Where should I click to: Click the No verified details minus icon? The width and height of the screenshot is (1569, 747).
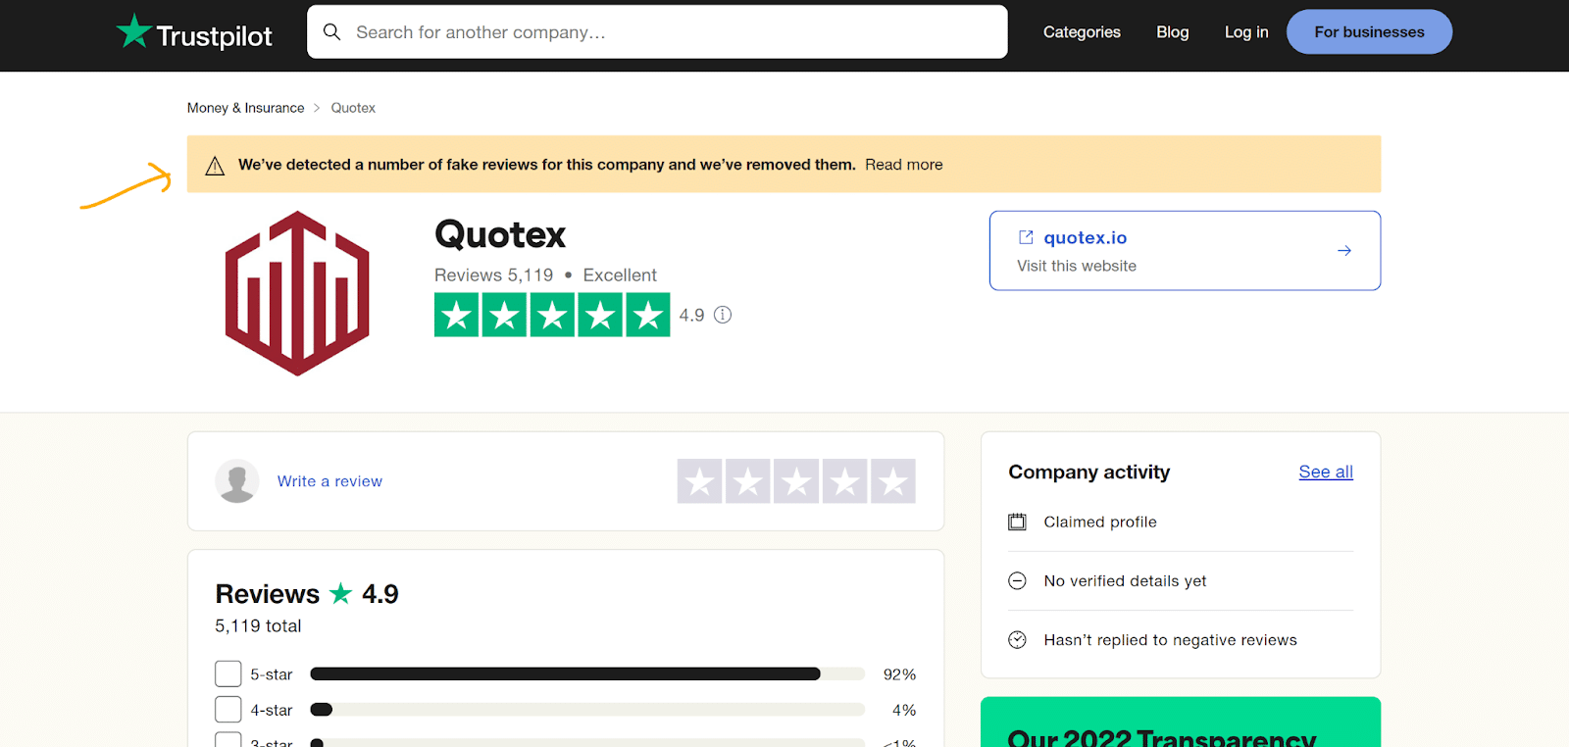click(1018, 580)
